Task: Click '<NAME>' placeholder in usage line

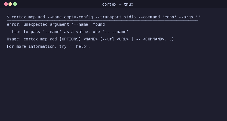Action: click(91, 39)
